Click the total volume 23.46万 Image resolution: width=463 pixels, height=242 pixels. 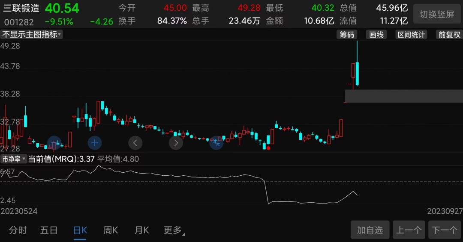244,21
